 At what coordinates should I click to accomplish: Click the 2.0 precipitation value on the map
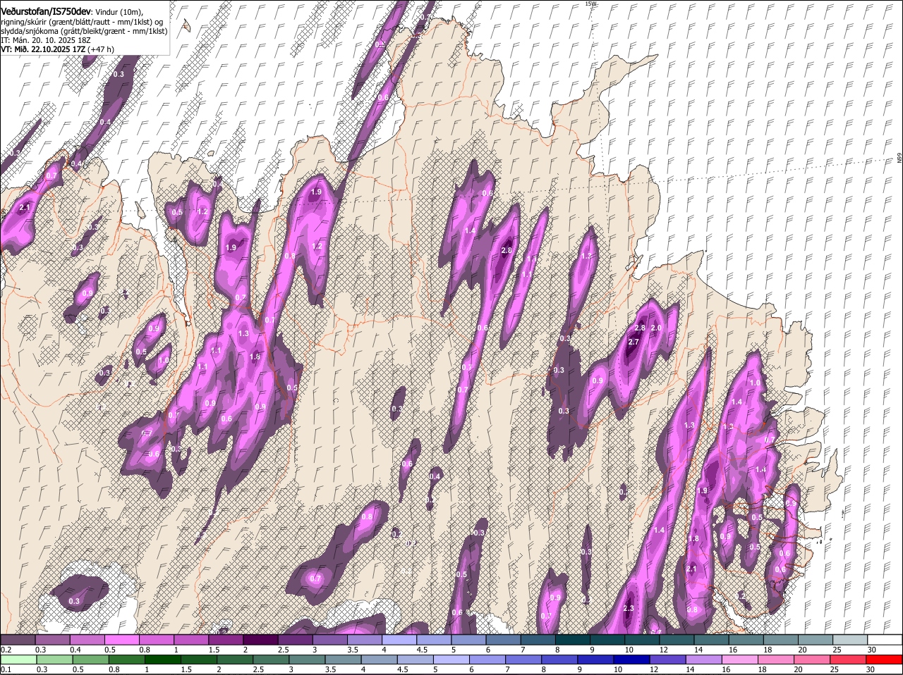655,328
